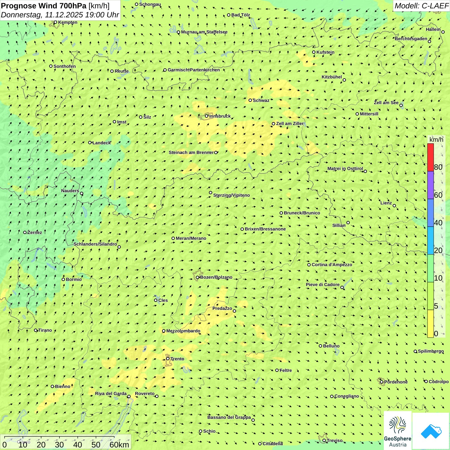This screenshot has height=450, width=450.
Task: Click the 'Conegliano' town label
Action: pyautogui.click(x=346, y=396)
